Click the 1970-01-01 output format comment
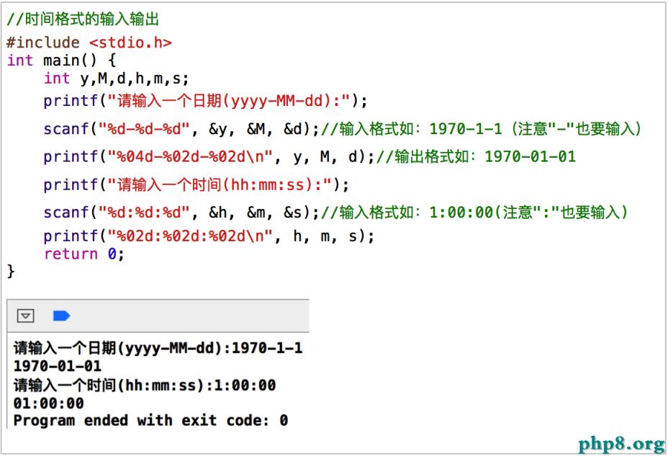The width and height of the screenshot is (668, 456). click(x=476, y=156)
